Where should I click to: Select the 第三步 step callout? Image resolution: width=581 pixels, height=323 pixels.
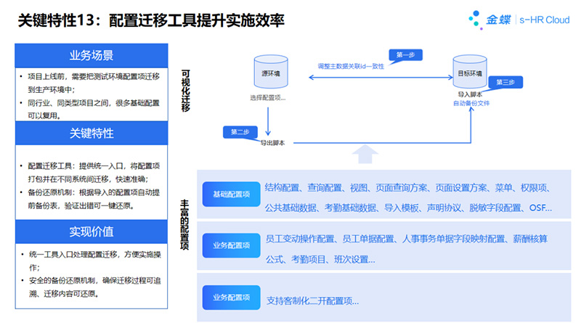pos(505,82)
